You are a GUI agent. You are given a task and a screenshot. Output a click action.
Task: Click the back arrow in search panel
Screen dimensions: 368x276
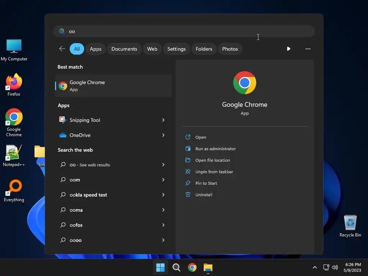[62, 49]
